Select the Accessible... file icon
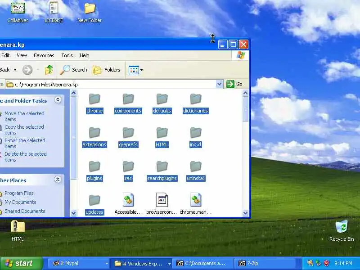 coord(128,200)
